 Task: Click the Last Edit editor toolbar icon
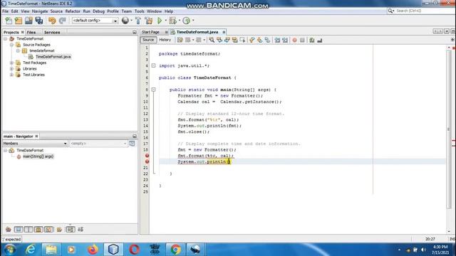click(x=180, y=40)
